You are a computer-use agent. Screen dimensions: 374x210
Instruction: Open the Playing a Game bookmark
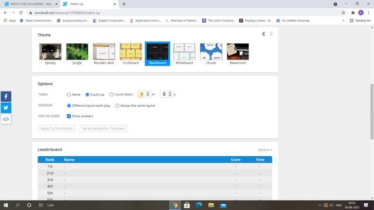pos(255,21)
